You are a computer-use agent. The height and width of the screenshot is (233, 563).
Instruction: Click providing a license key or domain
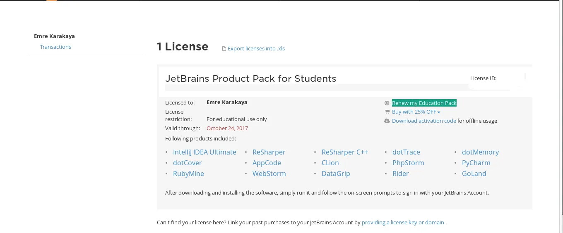tap(403, 223)
